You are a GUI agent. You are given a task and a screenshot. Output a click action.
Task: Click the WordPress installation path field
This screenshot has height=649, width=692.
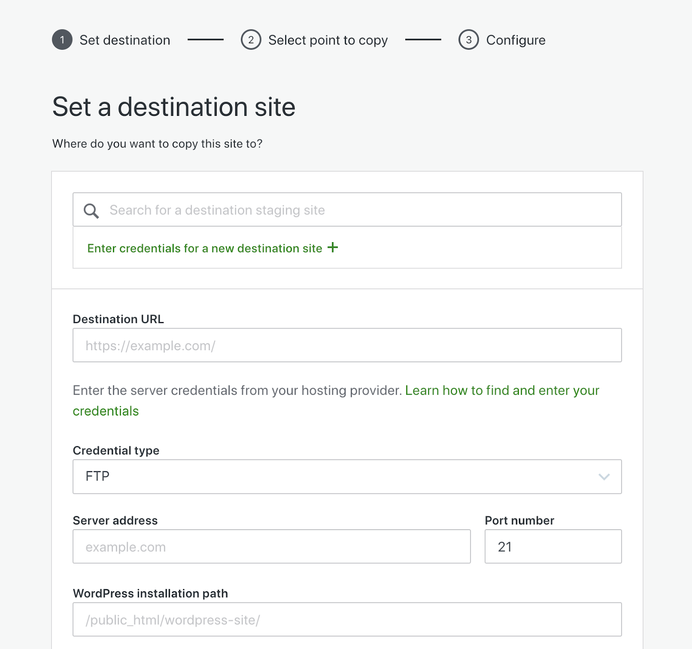346,619
